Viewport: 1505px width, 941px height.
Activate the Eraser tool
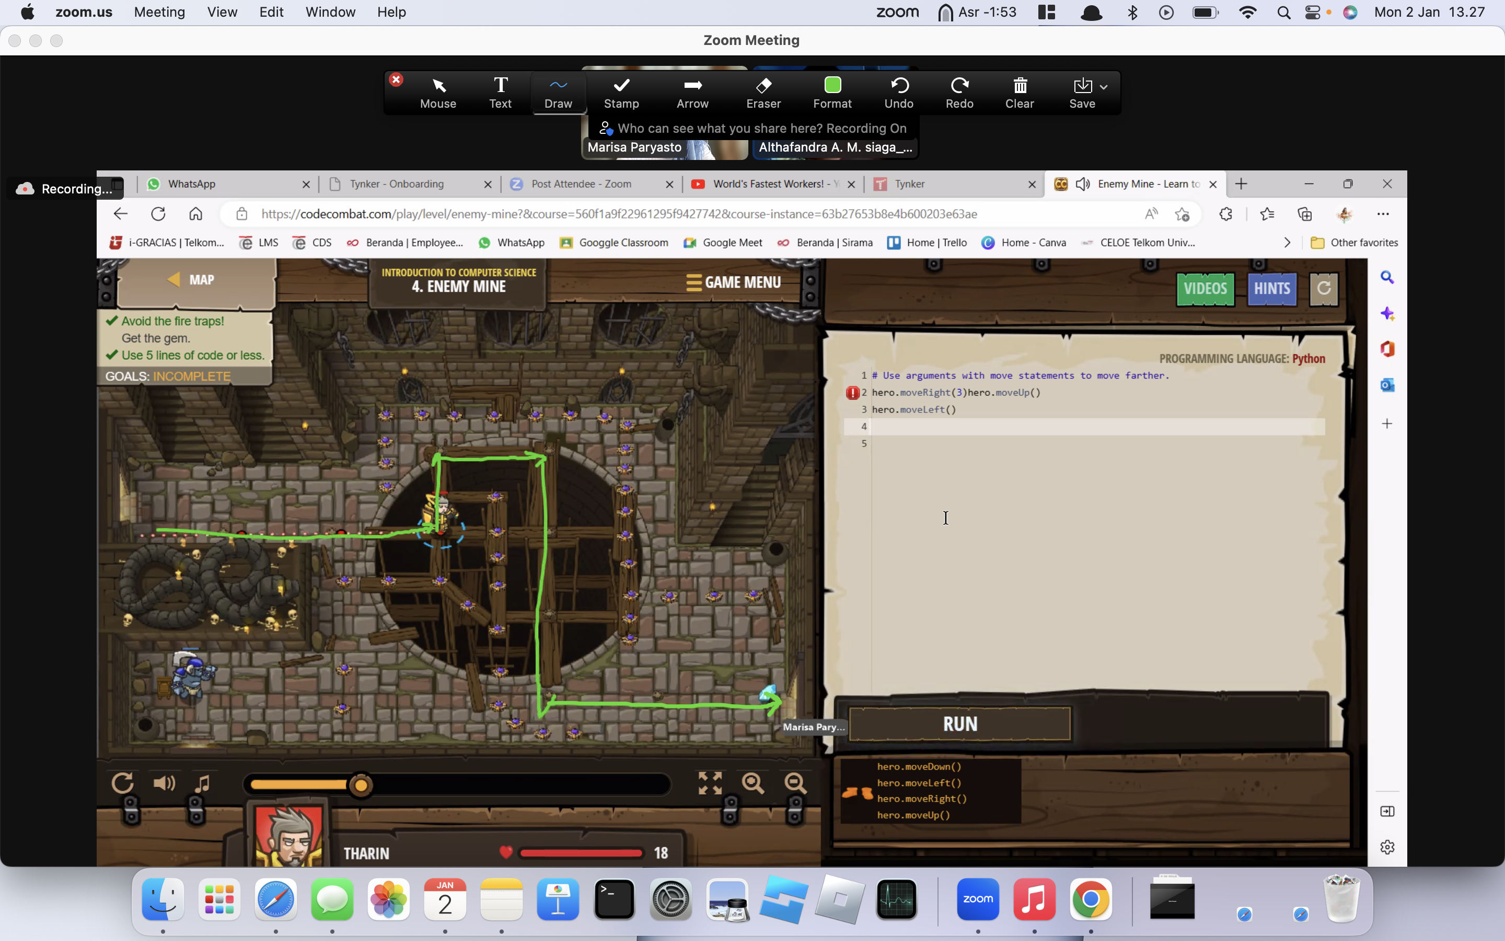pos(763,93)
